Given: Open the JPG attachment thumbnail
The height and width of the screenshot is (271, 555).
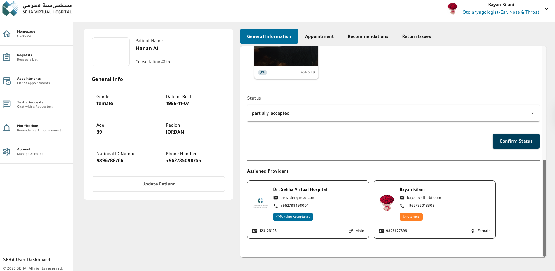Looking at the screenshot, I should [x=286, y=55].
